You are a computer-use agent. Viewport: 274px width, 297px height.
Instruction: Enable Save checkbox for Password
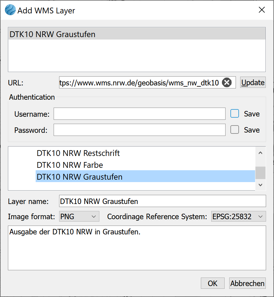[x=235, y=130]
